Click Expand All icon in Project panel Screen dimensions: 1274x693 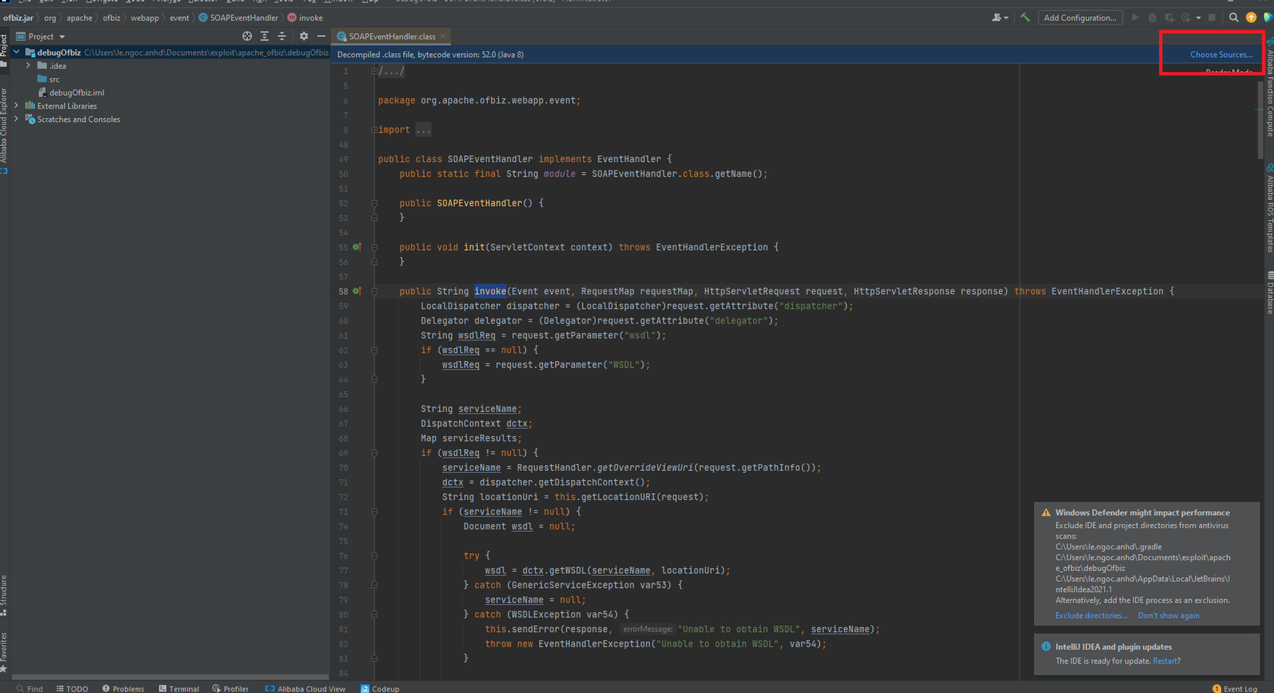pyautogui.click(x=264, y=36)
